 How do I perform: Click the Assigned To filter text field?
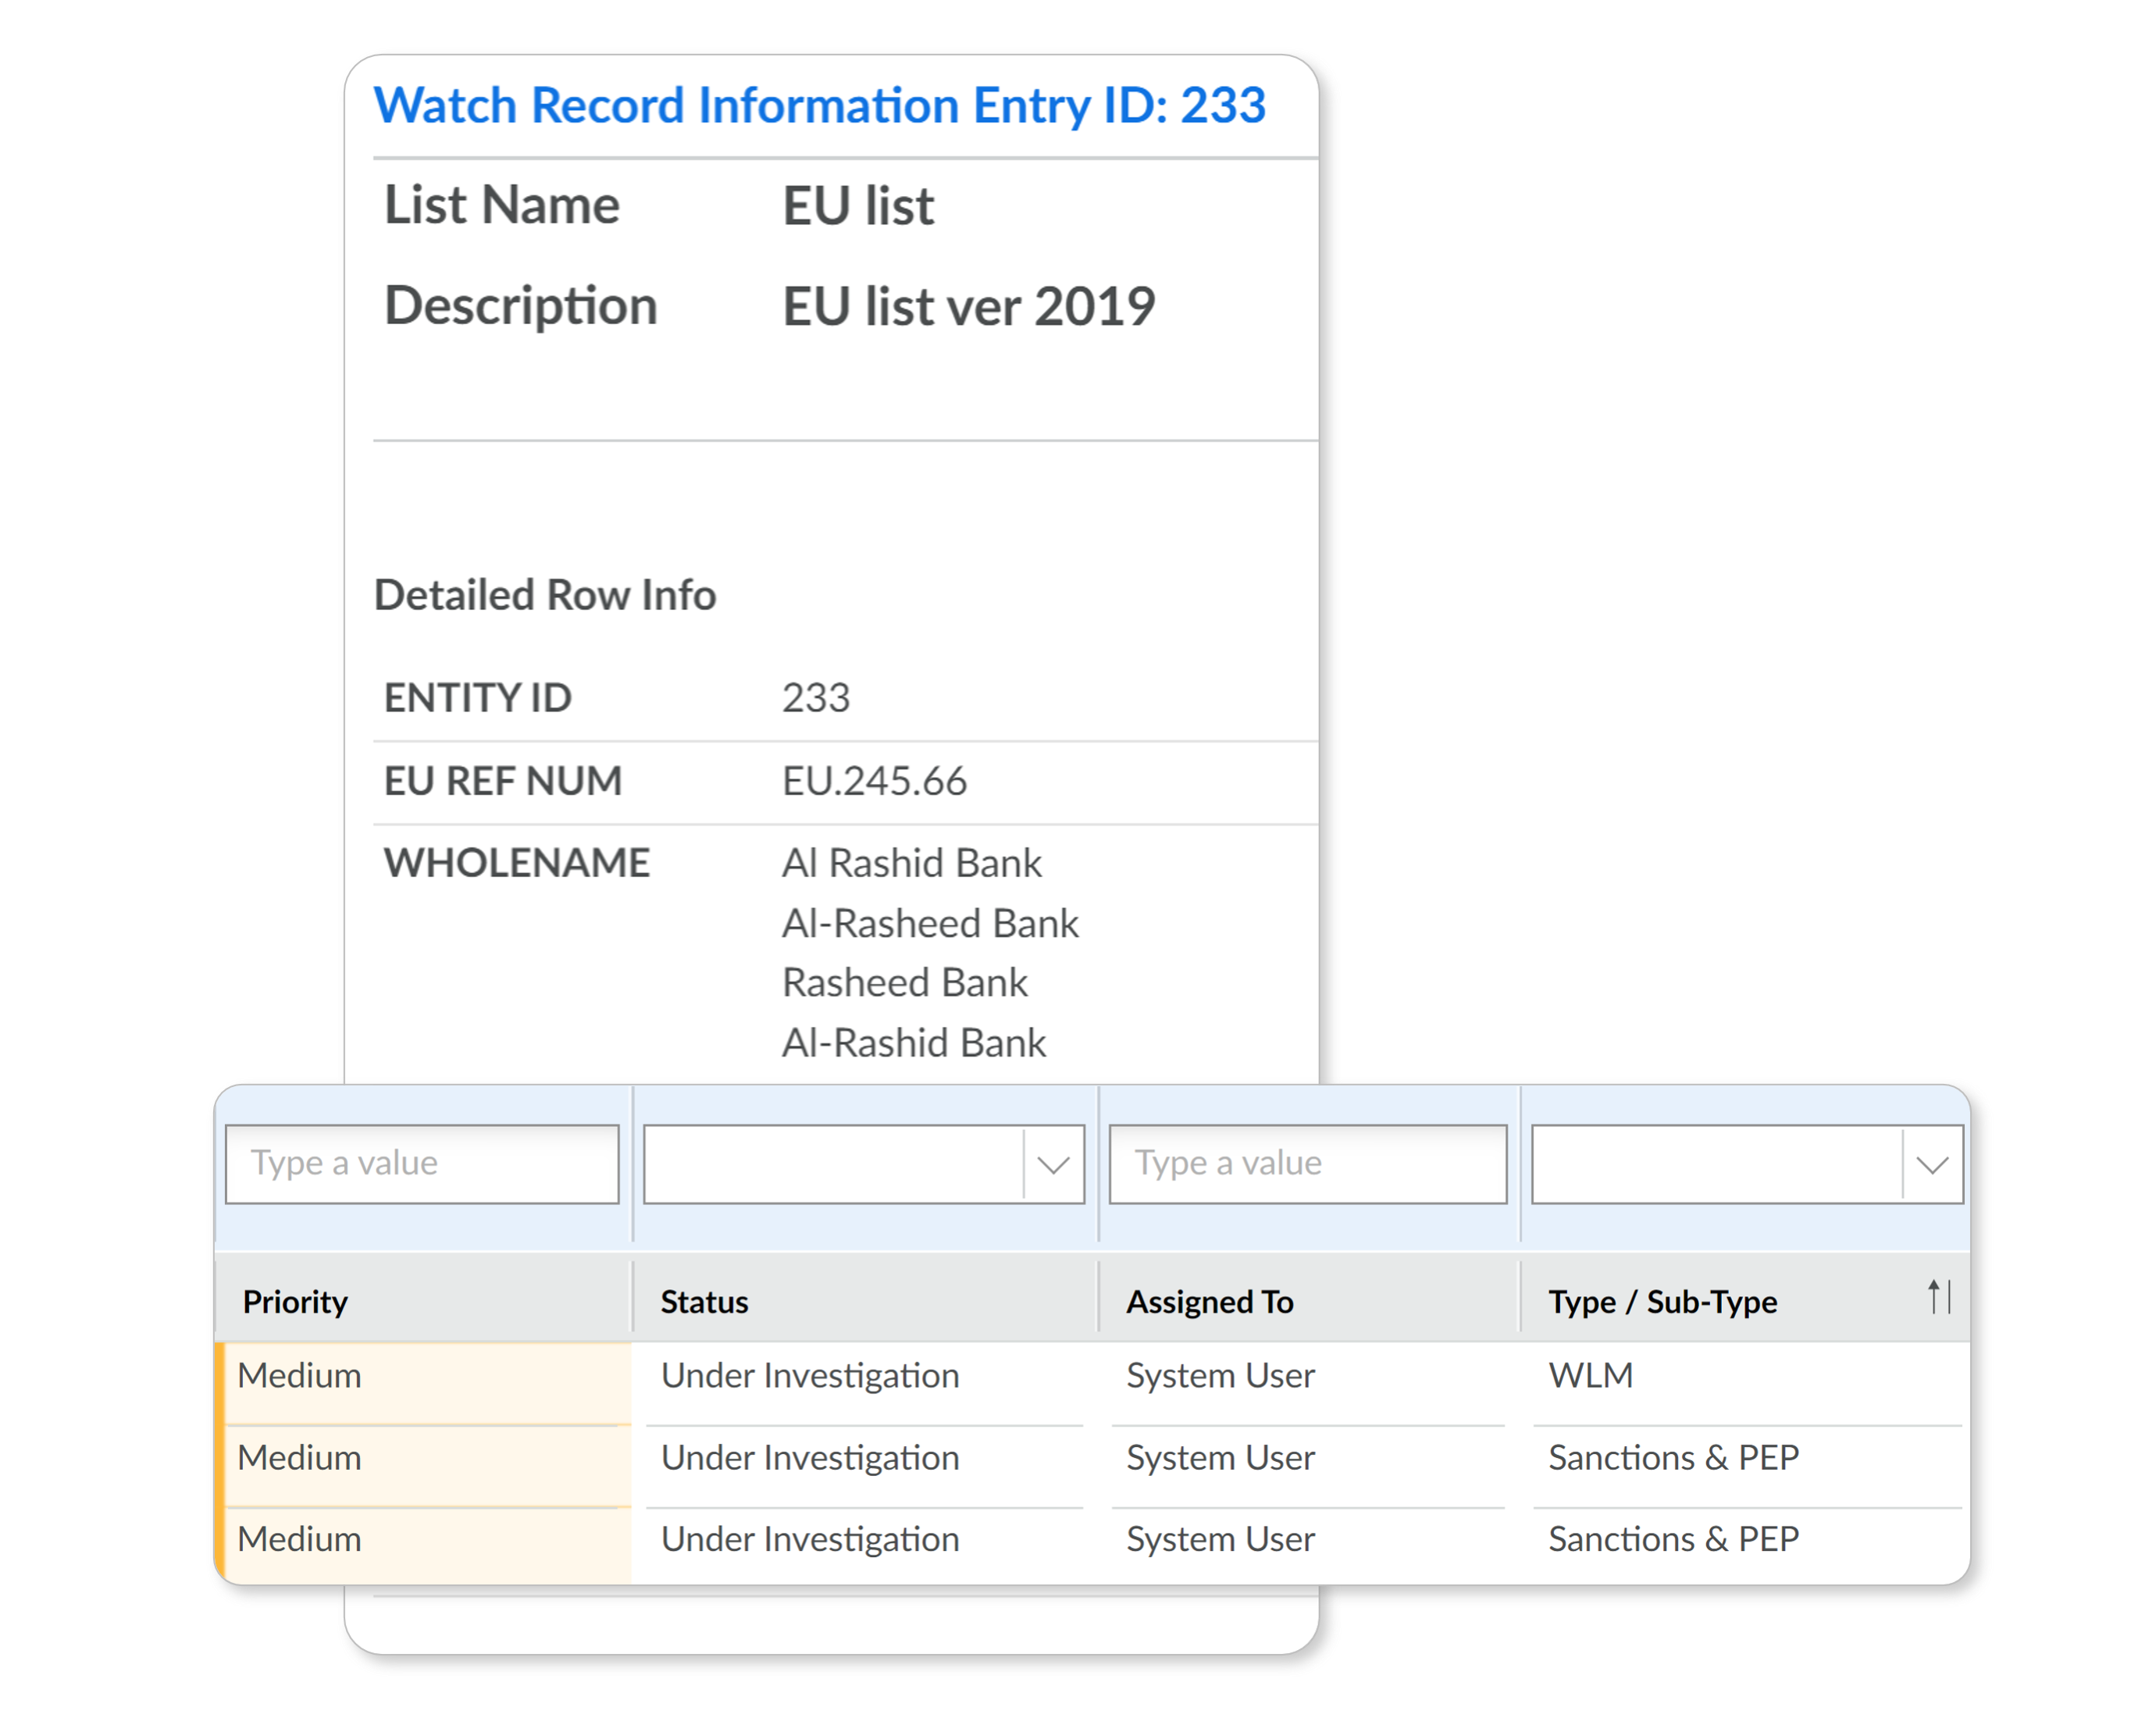[x=1307, y=1164]
